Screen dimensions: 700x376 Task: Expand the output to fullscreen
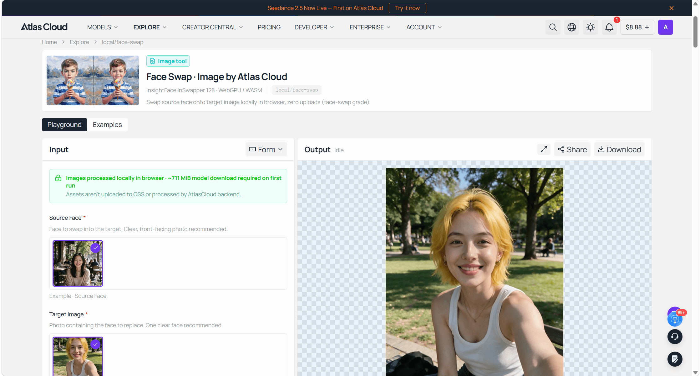[544, 149]
